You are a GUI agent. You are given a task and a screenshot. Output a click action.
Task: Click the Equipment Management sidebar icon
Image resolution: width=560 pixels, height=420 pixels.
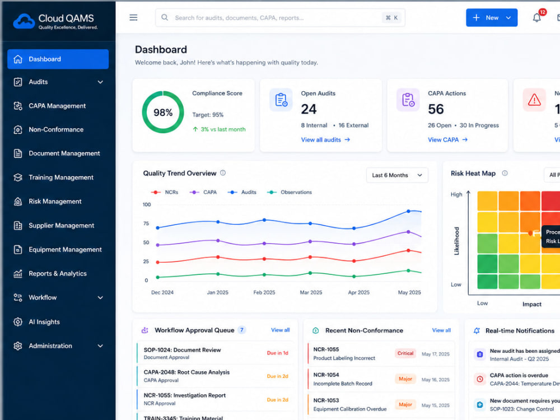[x=18, y=250]
